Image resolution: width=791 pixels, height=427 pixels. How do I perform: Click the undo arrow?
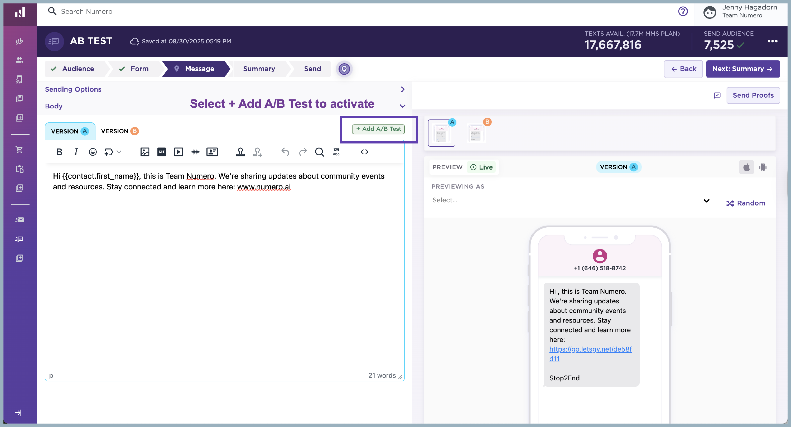[x=285, y=152]
